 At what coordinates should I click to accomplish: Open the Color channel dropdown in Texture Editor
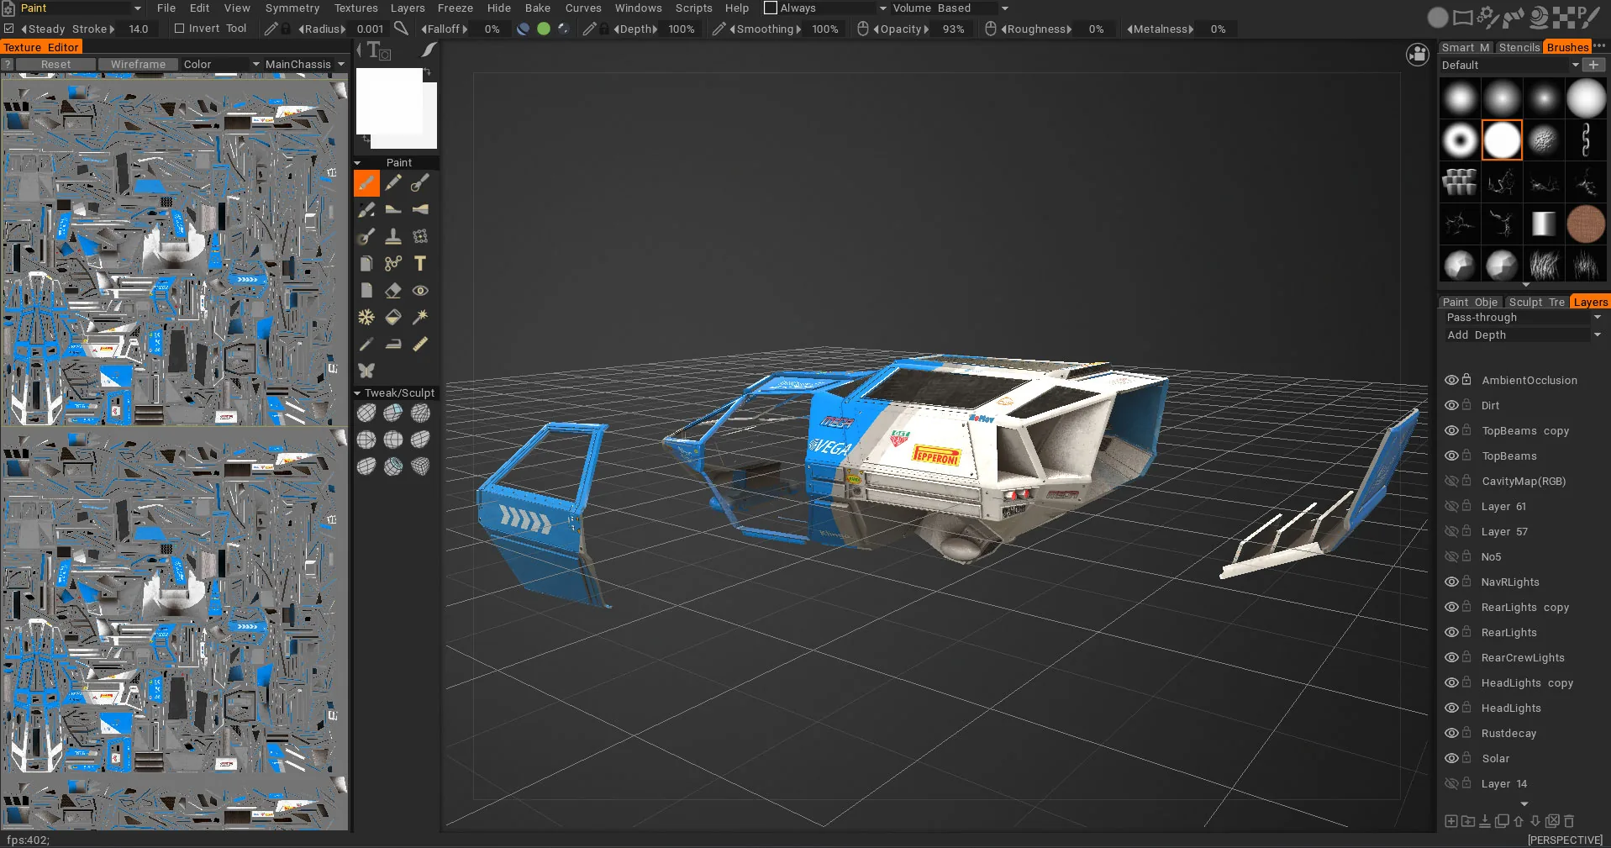pos(221,64)
